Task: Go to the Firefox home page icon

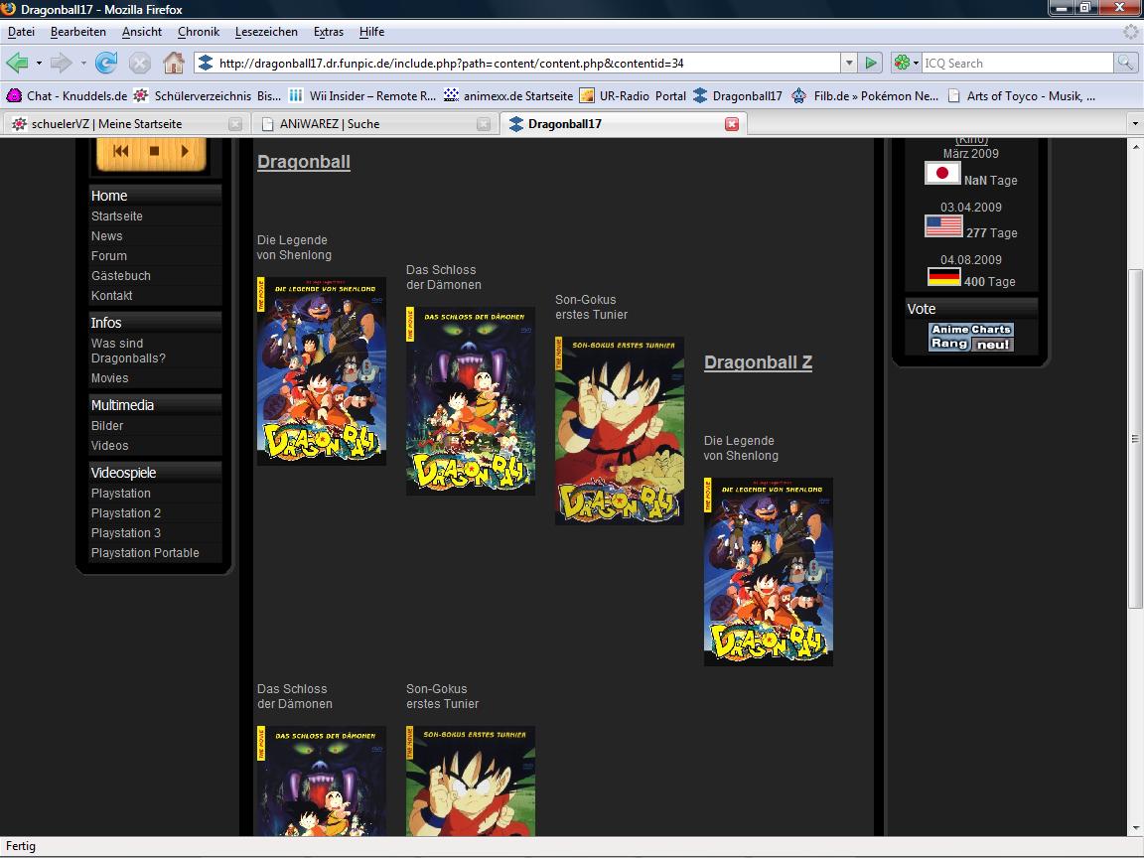Action: click(x=174, y=63)
